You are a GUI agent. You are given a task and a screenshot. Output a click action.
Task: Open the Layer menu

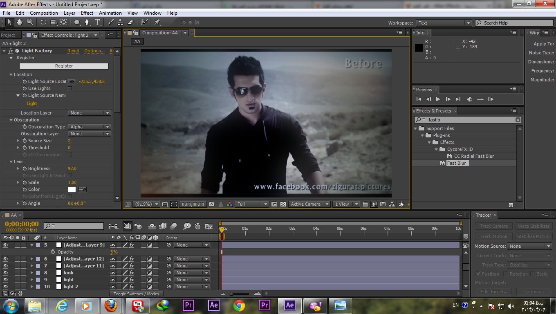point(69,13)
